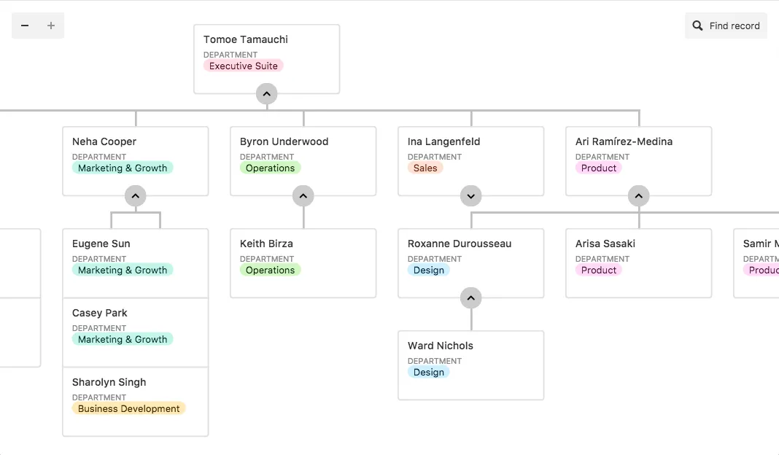Collapse reports under Tomoe Tamauchi
Image resolution: width=779 pixels, height=455 pixels.
(267, 94)
